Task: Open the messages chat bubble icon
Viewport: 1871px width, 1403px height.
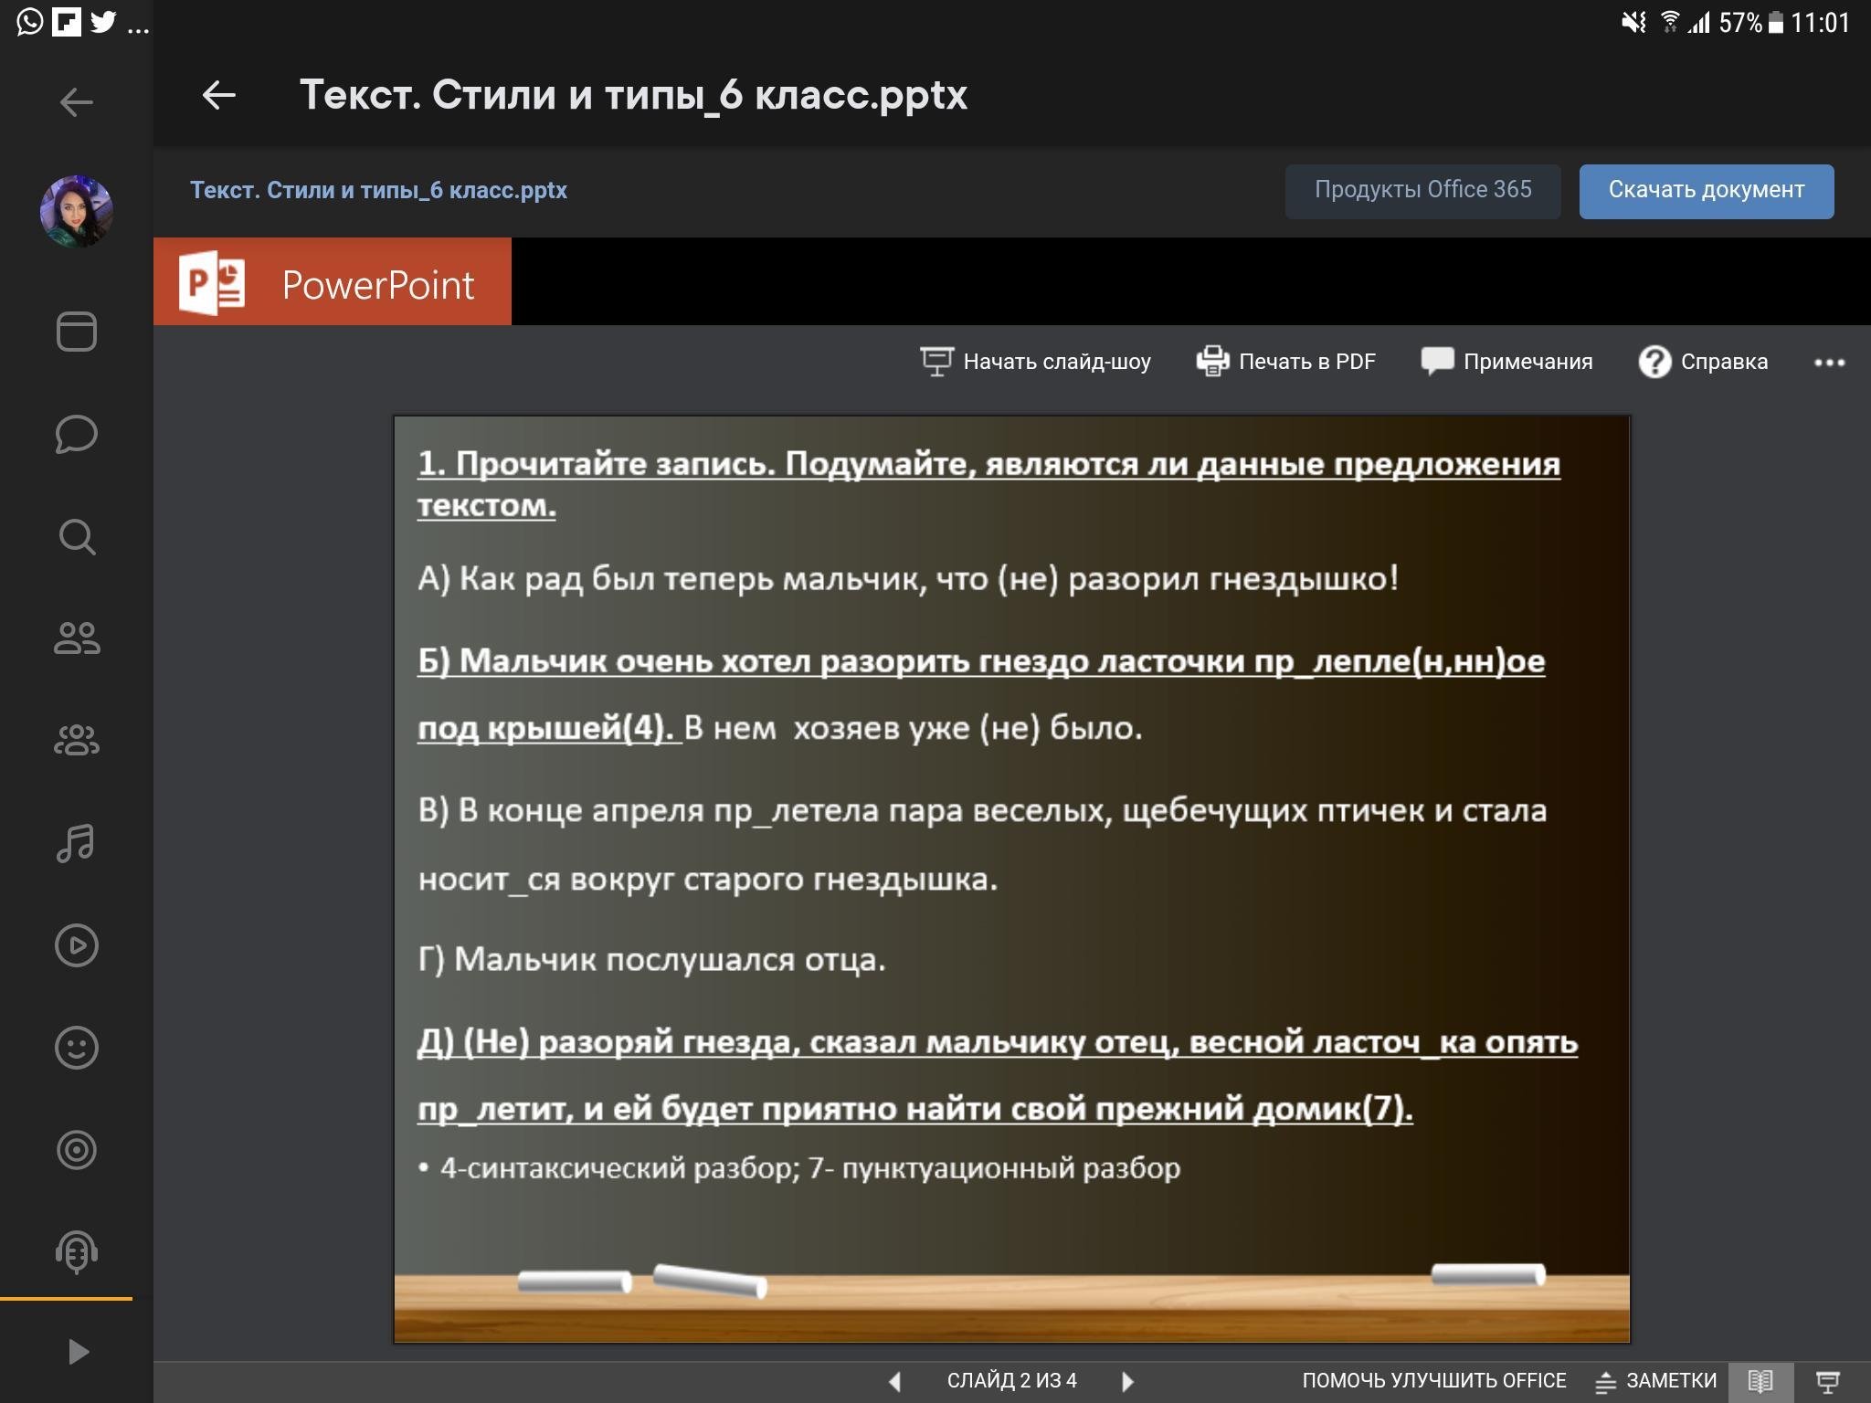Action: (77, 434)
